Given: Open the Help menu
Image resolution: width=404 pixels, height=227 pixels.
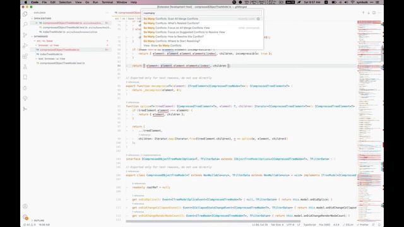Looking at the screenshot, I should [134, 2].
